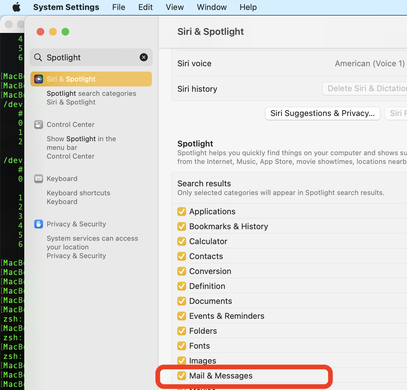407x390 pixels.
Task: Uncheck Bookmarks & History checkbox
Action: coord(182,226)
